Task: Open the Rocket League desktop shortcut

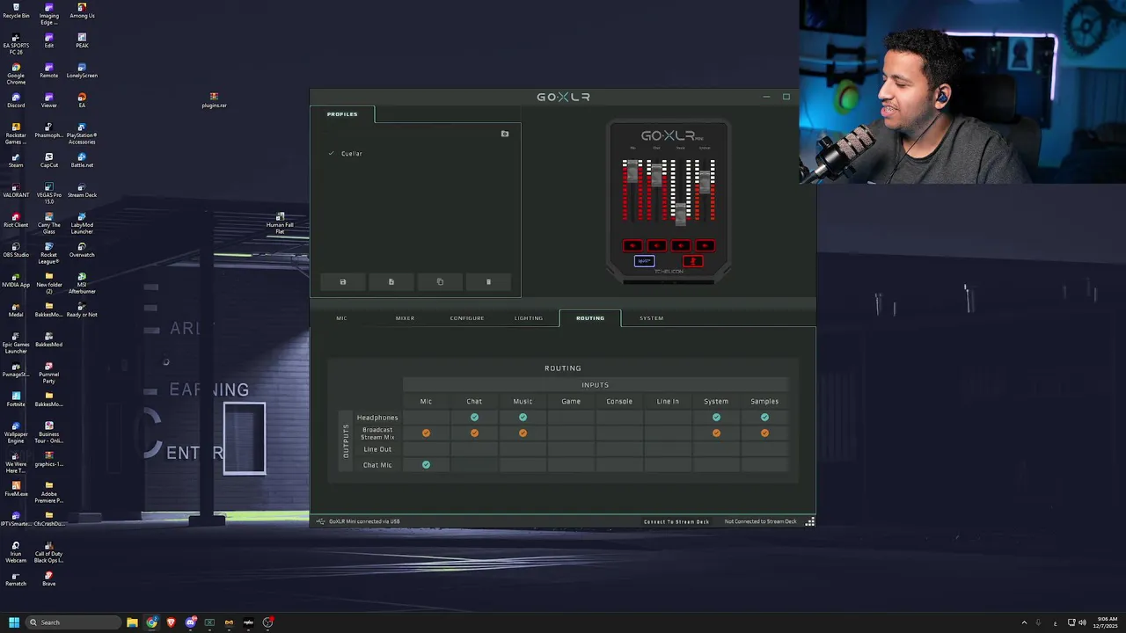Action: 49,253
